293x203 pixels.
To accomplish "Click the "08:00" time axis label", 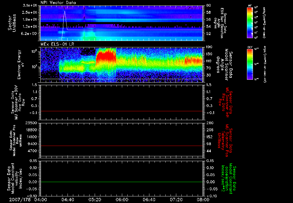I will point(203,200).
